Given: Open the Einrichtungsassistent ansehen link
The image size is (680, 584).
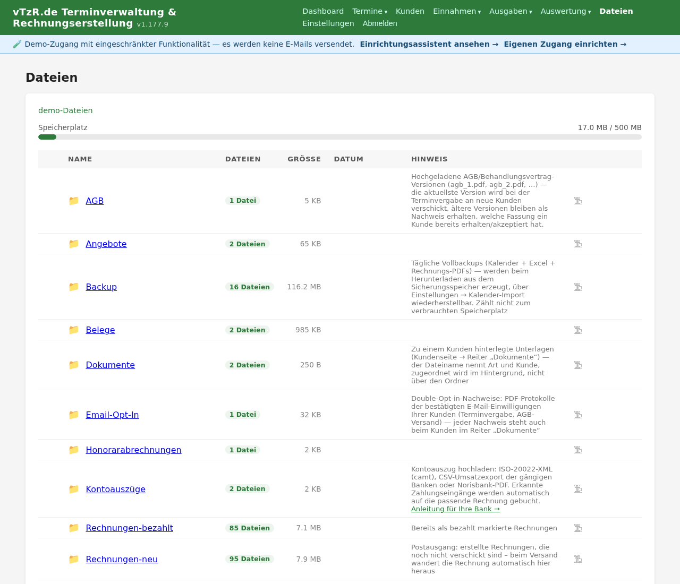Looking at the screenshot, I should (429, 44).
